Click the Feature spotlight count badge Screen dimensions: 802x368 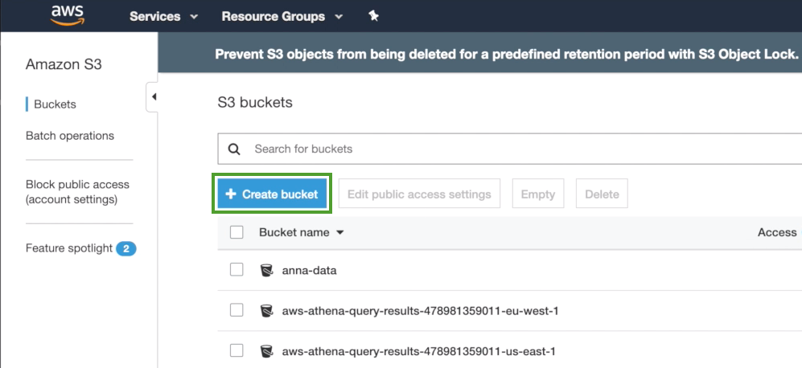coord(126,248)
